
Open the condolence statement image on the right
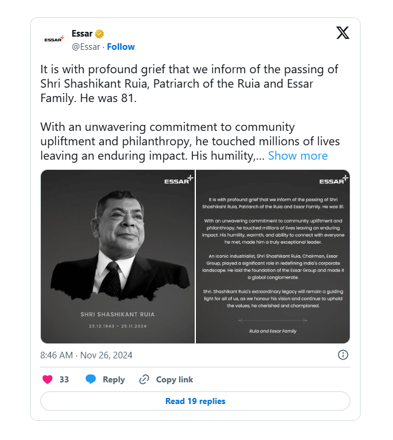[273, 256]
